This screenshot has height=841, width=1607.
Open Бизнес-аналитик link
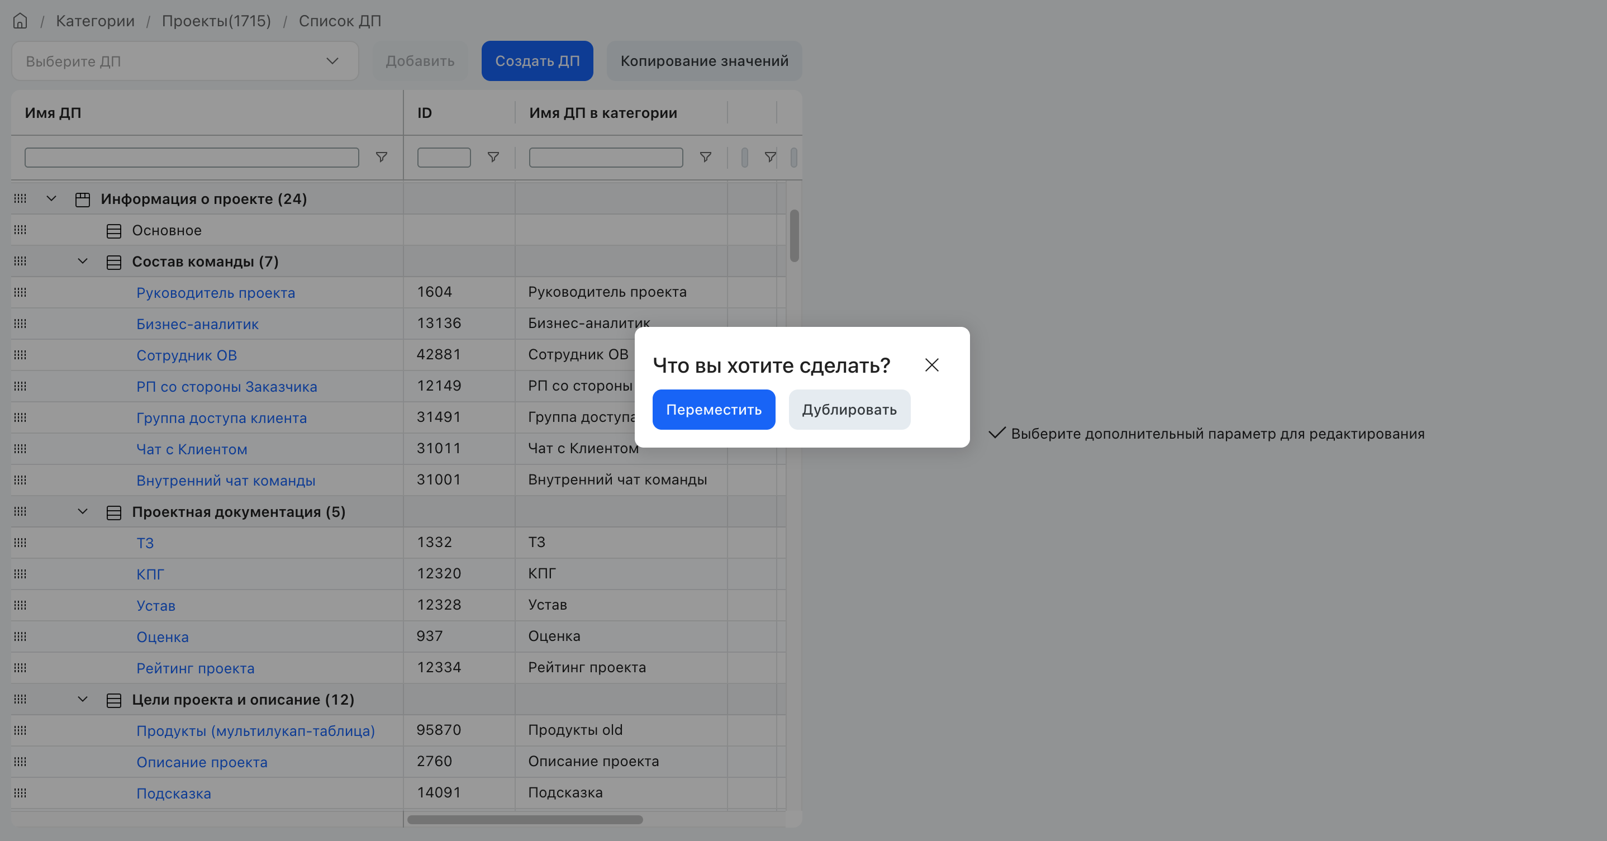point(197,324)
